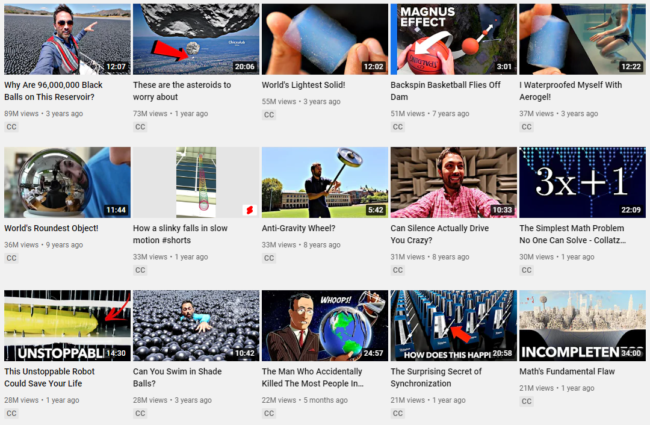
Task: Click the 34:00 duration badge
Action: (631, 353)
